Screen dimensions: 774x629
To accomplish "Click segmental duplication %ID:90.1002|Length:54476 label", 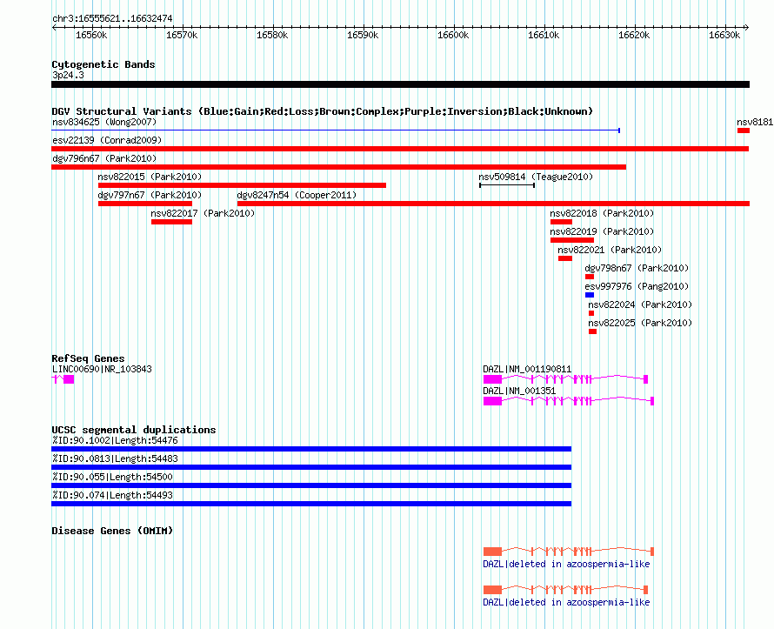I will (115, 440).
